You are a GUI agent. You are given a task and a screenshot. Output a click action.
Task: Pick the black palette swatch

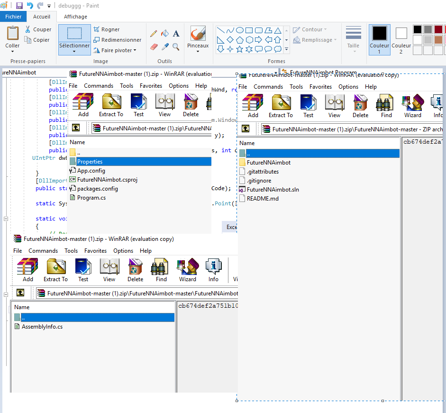pyautogui.click(x=418, y=29)
